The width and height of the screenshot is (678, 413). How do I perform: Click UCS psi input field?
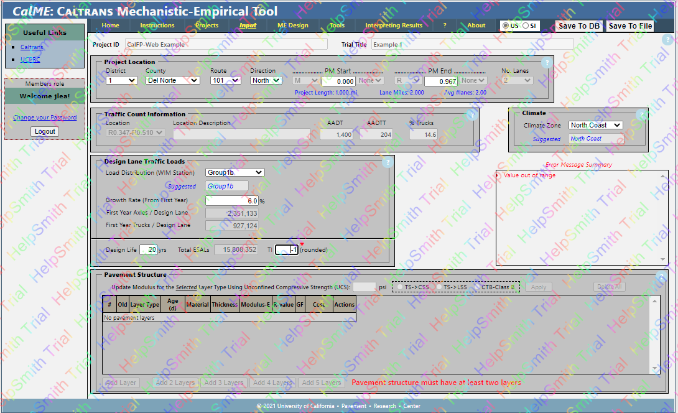[365, 287]
